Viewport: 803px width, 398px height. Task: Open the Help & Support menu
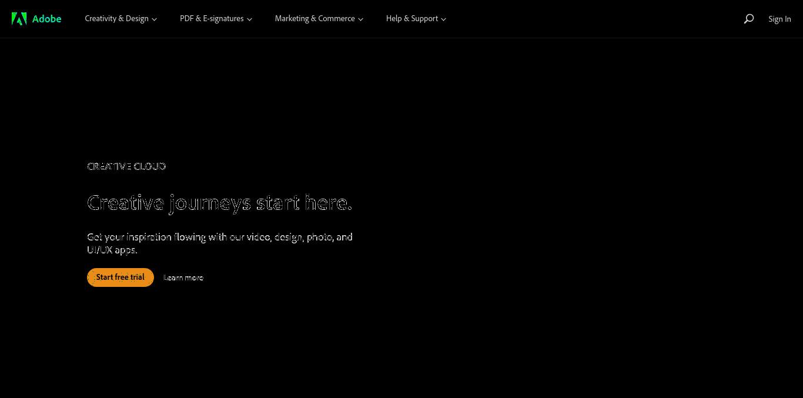tap(416, 19)
